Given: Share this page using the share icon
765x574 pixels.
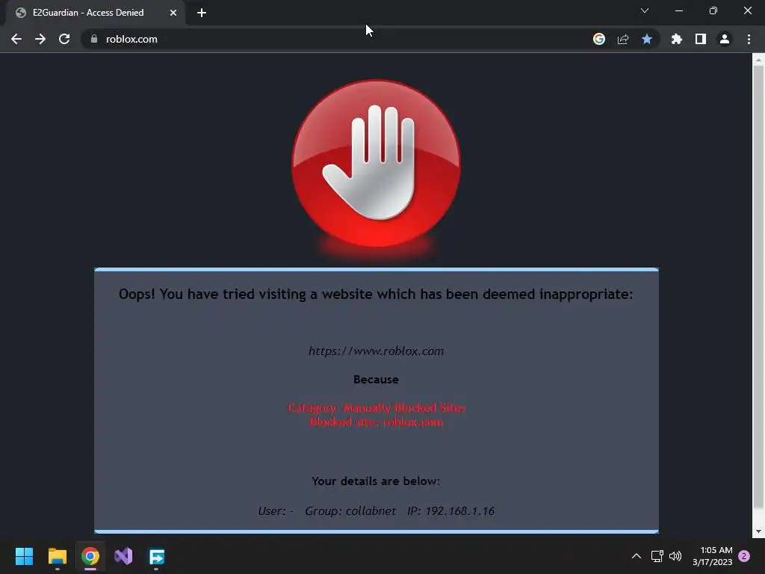Looking at the screenshot, I should (x=623, y=39).
